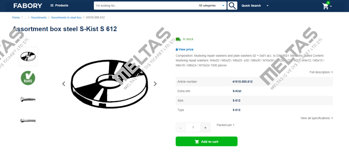Select the wood screw thumbnail
349x152 pixels.
pyautogui.click(x=28, y=99)
